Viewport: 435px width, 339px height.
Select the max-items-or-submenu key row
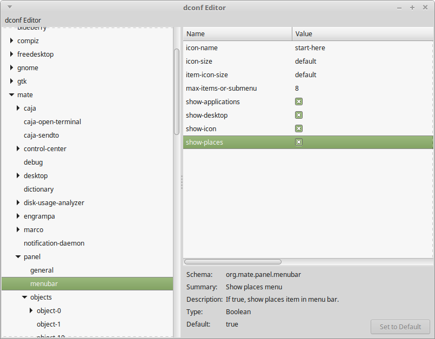coord(308,88)
